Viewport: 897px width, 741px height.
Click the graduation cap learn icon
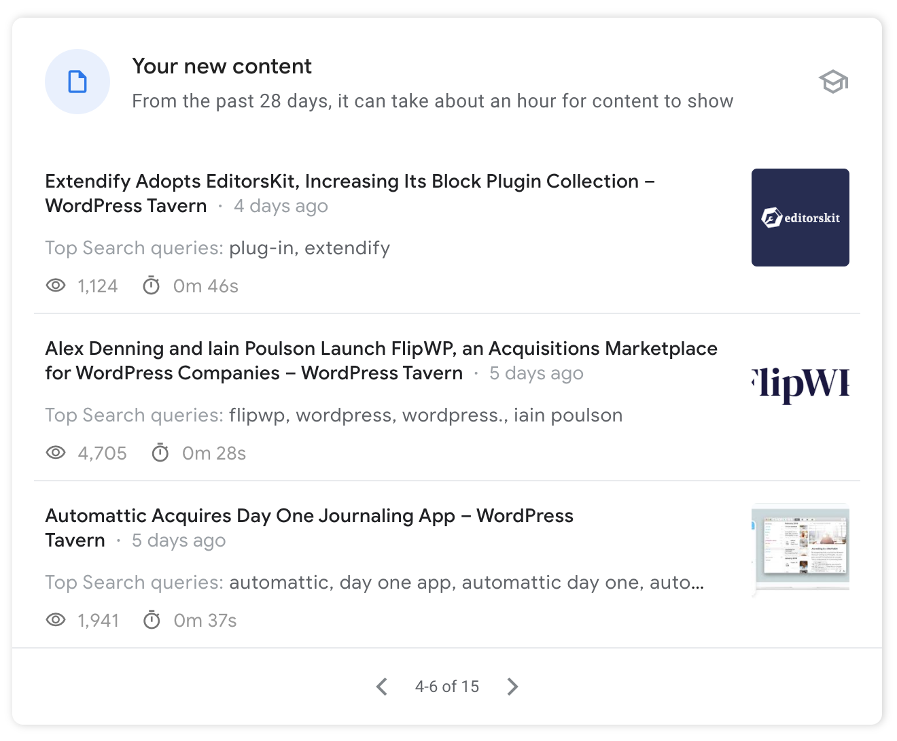833,82
